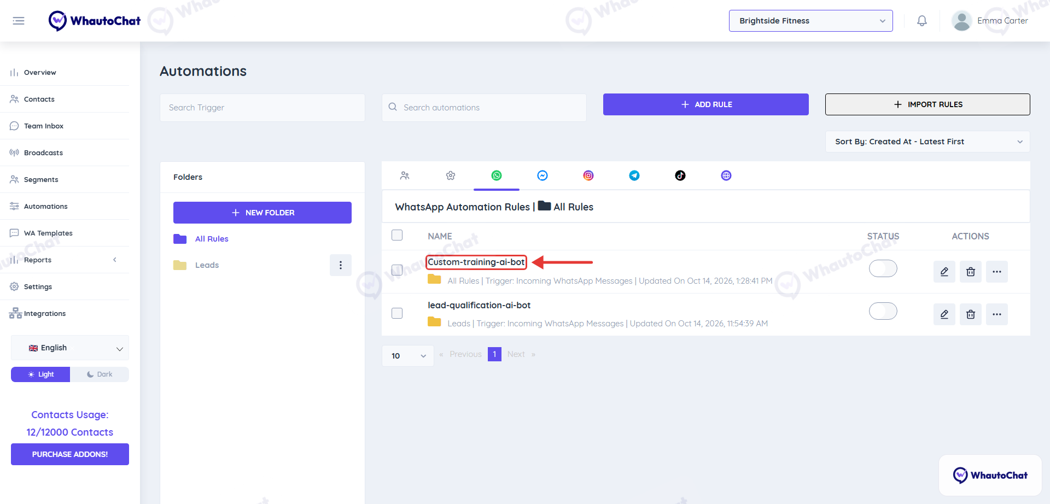Open the TikTok channel icon tab

(x=680, y=175)
